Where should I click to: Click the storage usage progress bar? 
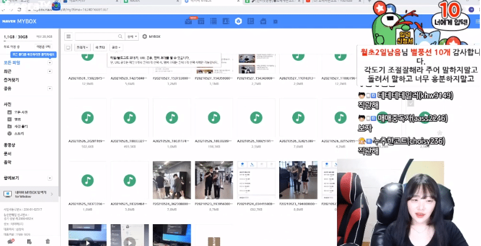pos(28,41)
